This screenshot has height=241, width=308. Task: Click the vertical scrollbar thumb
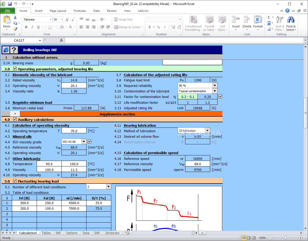(305, 113)
